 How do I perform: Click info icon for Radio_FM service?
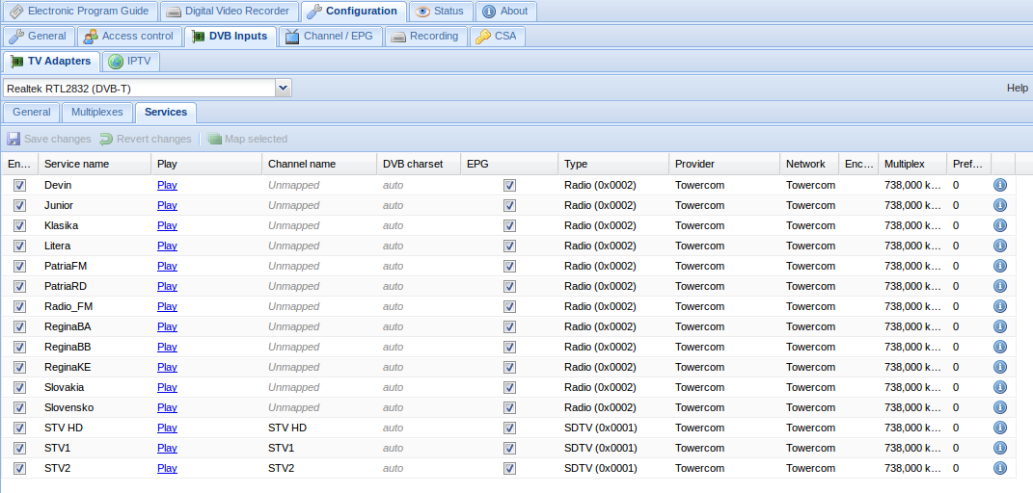[x=1000, y=306]
